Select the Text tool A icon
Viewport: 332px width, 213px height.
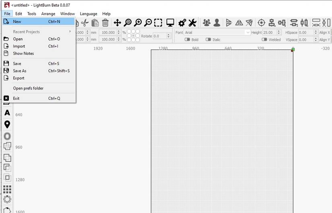[7, 113]
